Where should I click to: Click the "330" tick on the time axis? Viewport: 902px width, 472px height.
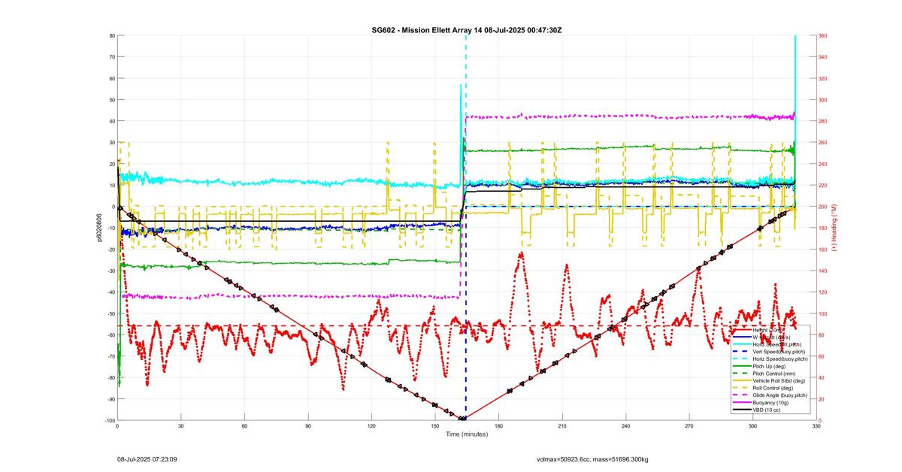[x=816, y=426]
